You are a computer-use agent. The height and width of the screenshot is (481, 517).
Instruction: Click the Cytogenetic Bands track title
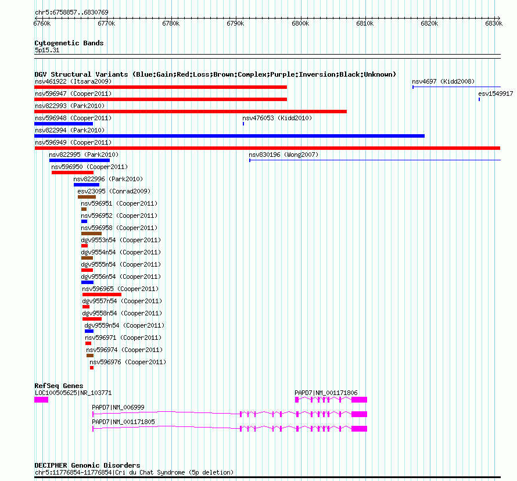[x=69, y=43]
